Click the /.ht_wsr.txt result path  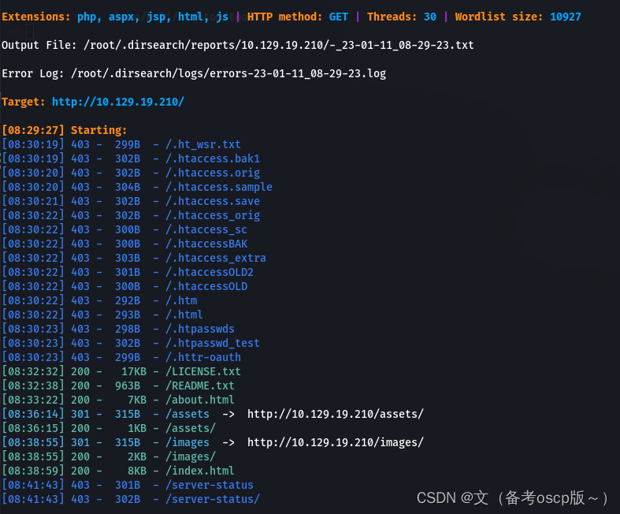pos(202,144)
